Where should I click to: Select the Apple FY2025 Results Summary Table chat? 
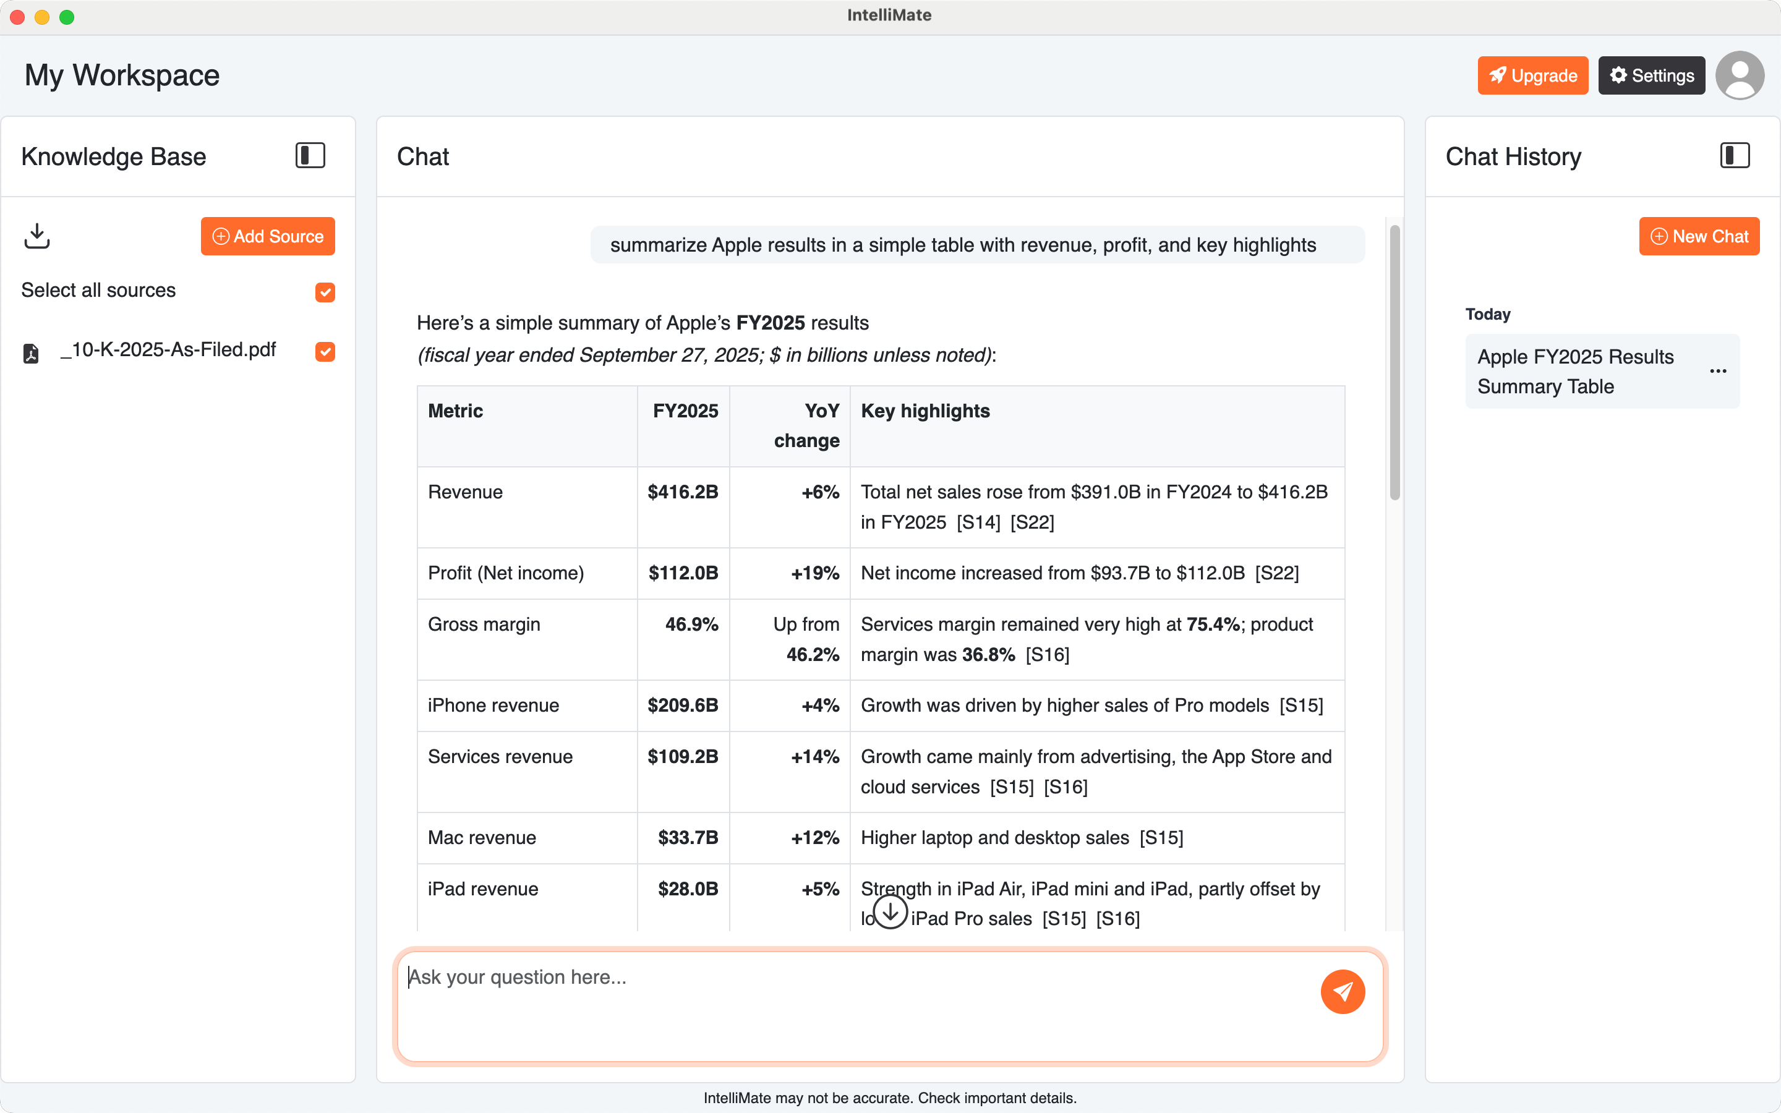point(1576,371)
